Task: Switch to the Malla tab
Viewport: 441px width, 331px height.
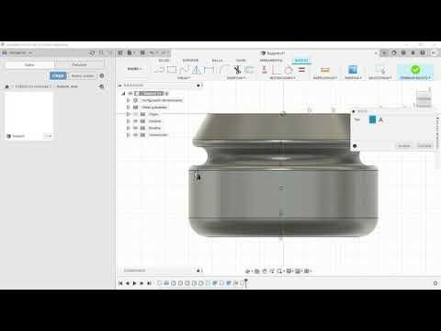Action: 217,61
